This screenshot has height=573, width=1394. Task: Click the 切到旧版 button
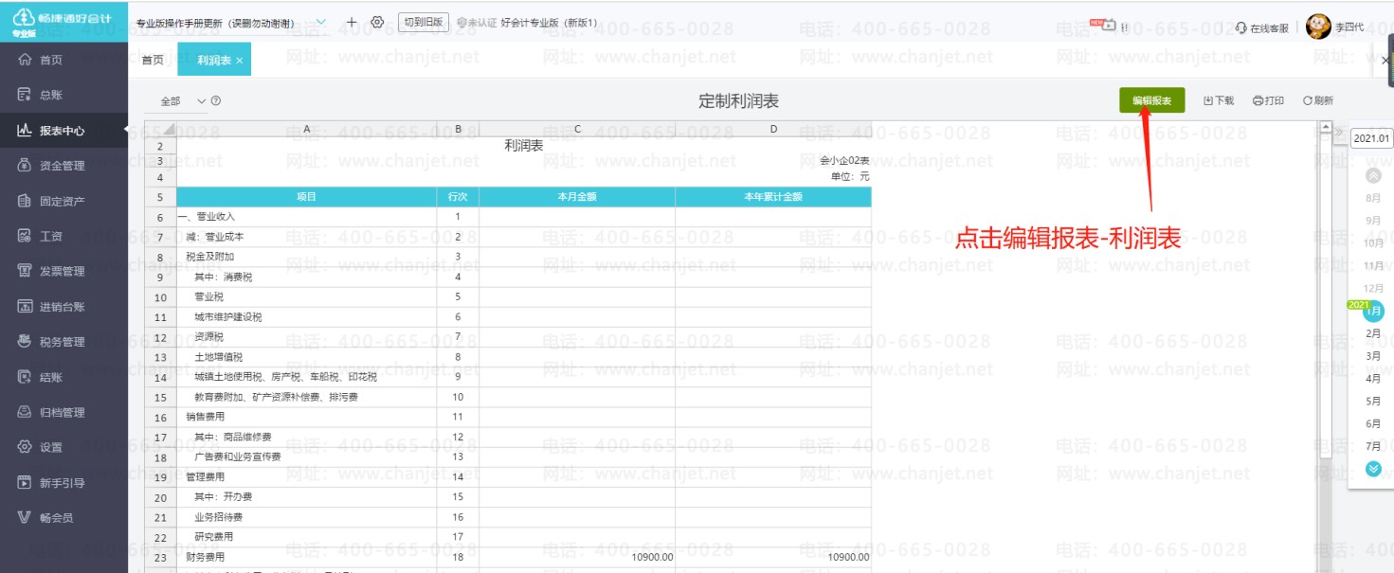pyautogui.click(x=423, y=22)
